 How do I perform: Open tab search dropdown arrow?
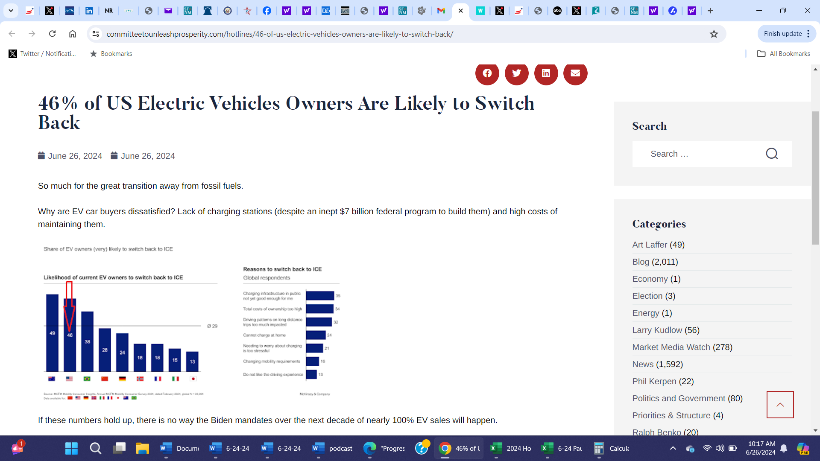pyautogui.click(x=11, y=11)
